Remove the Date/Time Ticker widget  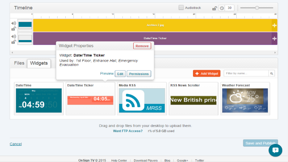(142, 46)
